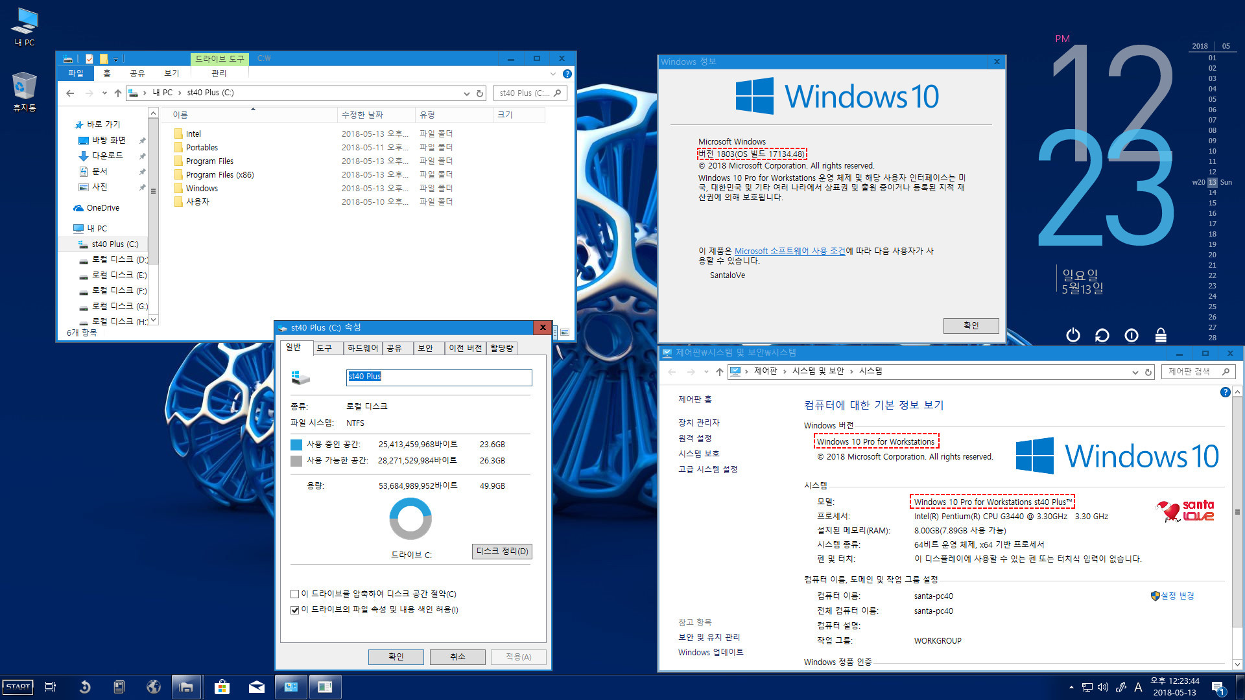Refresh the Explorer address bar
This screenshot has height=700, width=1245.
point(480,93)
